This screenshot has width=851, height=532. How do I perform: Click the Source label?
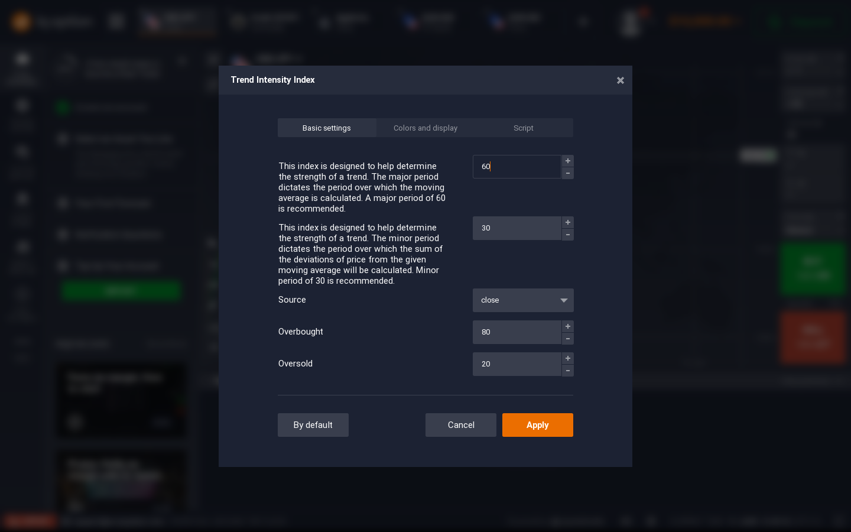(x=292, y=300)
